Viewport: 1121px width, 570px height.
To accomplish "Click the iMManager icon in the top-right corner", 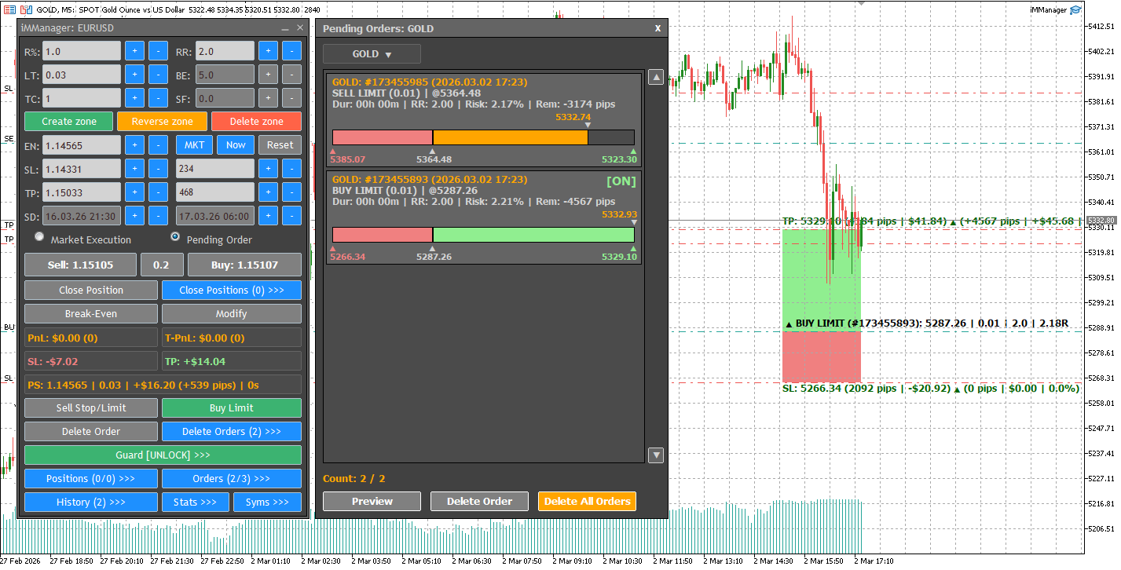I will coord(1075,9).
